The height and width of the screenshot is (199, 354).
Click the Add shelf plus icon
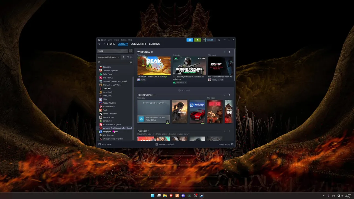pyautogui.click(x=179, y=90)
